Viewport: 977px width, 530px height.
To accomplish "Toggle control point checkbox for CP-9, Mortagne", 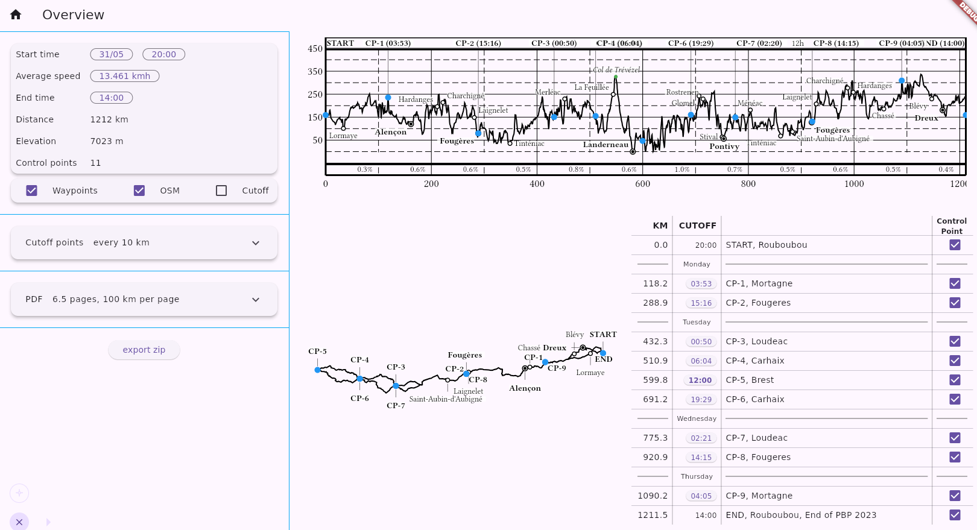I will click(x=955, y=496).
